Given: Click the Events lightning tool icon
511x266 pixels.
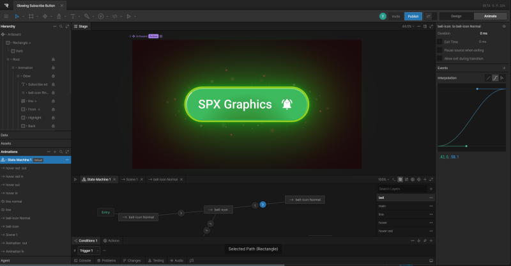Looking at the screenshot, I should tap(101, 16).
